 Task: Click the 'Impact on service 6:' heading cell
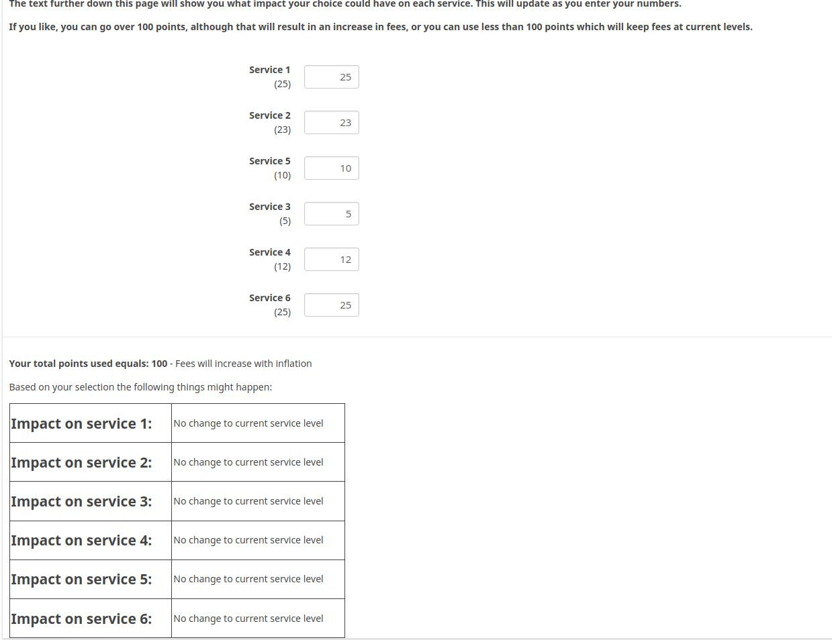82,619
